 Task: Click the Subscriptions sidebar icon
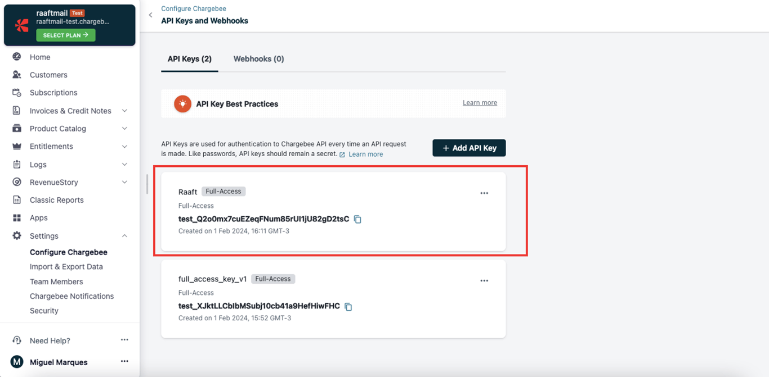click(x=17, y=93)
